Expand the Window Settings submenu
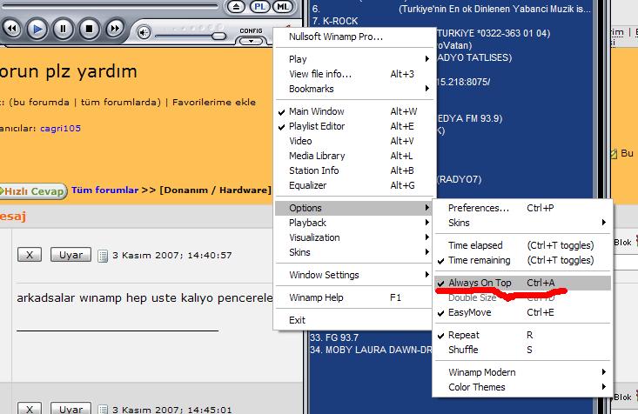638x414 pixels. click(354, 275)
